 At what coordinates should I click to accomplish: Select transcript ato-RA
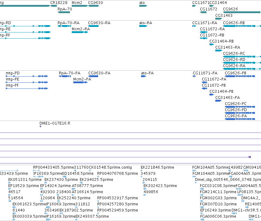[x=146, y=23]
